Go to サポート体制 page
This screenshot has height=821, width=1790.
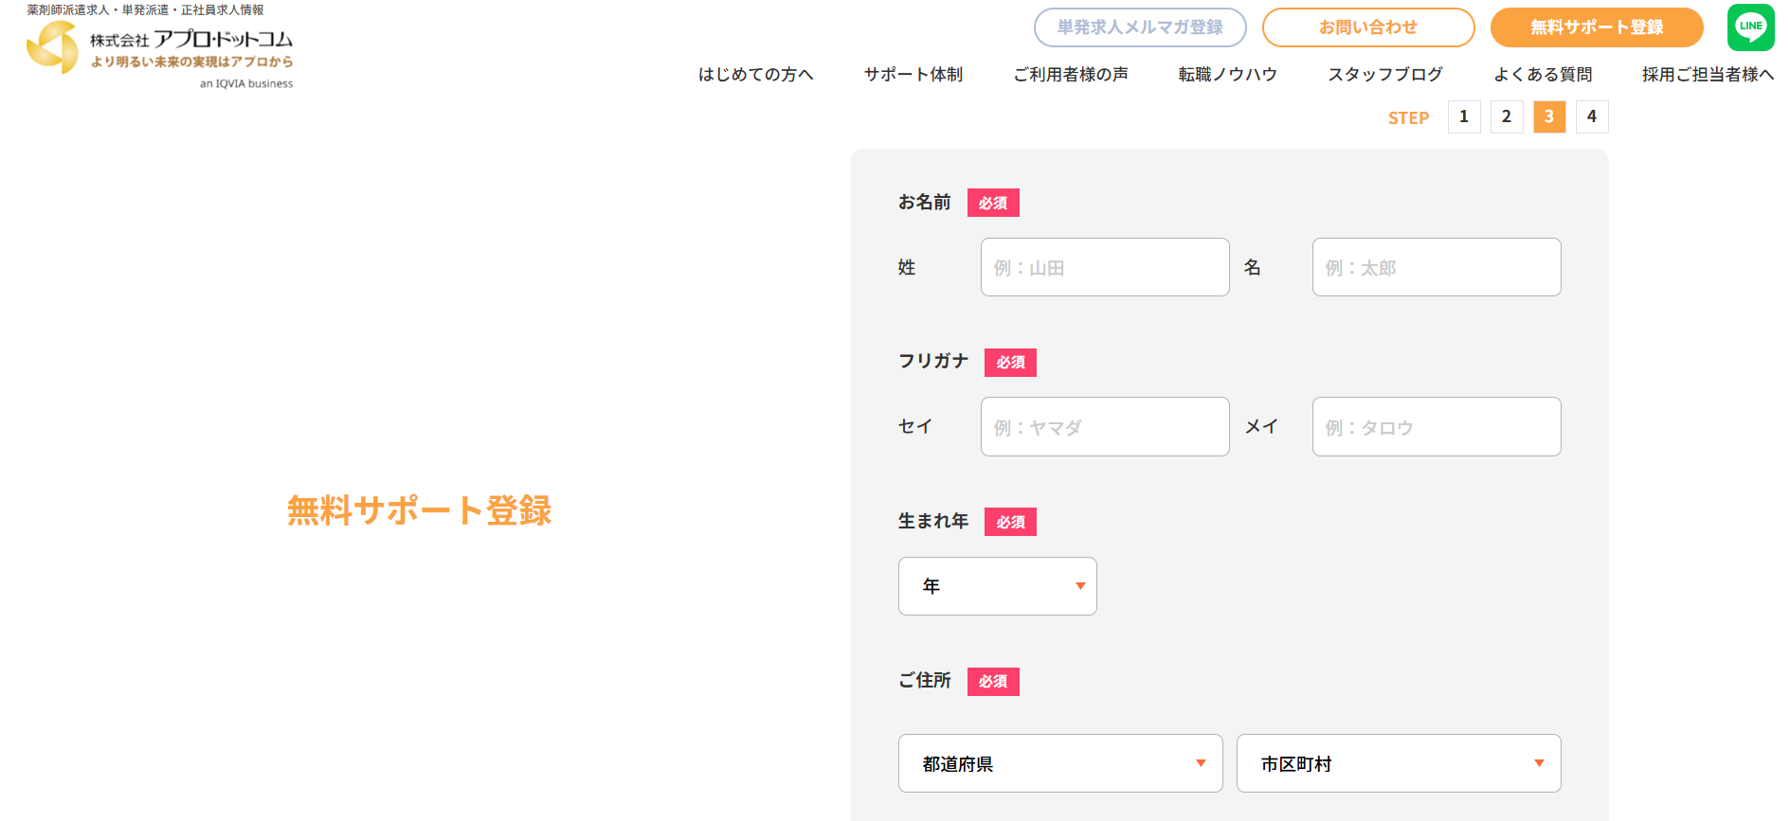click(913, 75)
